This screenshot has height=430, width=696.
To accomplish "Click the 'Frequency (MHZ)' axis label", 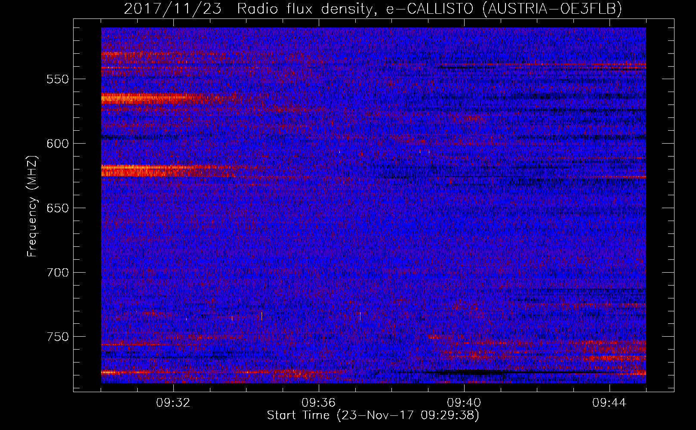I will coord(32,206).
